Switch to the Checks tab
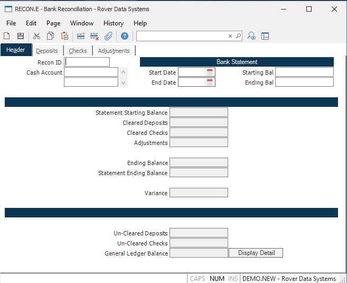 (78, 51)
